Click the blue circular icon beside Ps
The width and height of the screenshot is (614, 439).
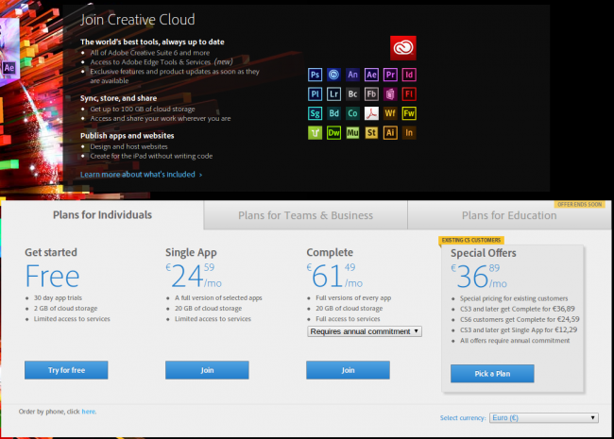pyautogui.click(x=333, y=75)
